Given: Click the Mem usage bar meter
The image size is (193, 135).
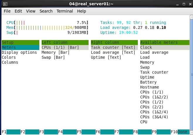Looking at the screenshot, I should click(x=48, y=27).
